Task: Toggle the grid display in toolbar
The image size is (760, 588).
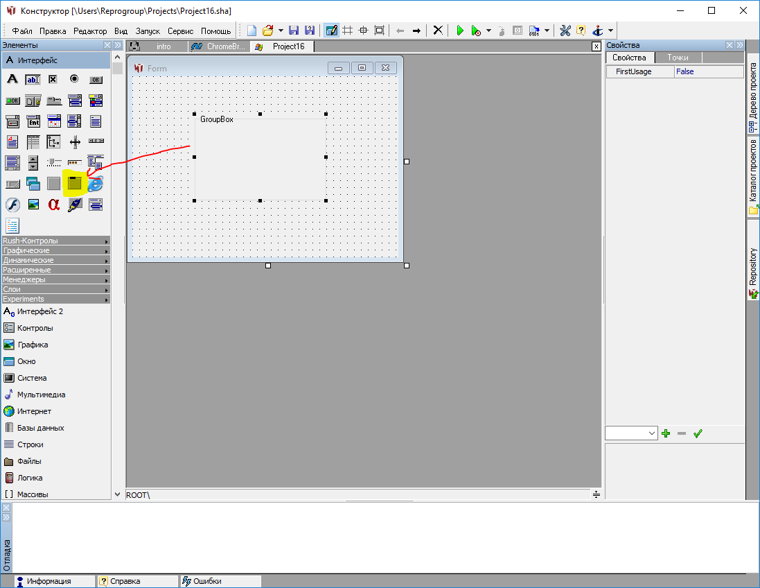Action: (348, 31)
